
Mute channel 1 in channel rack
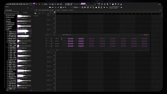(x=46, y=39)
